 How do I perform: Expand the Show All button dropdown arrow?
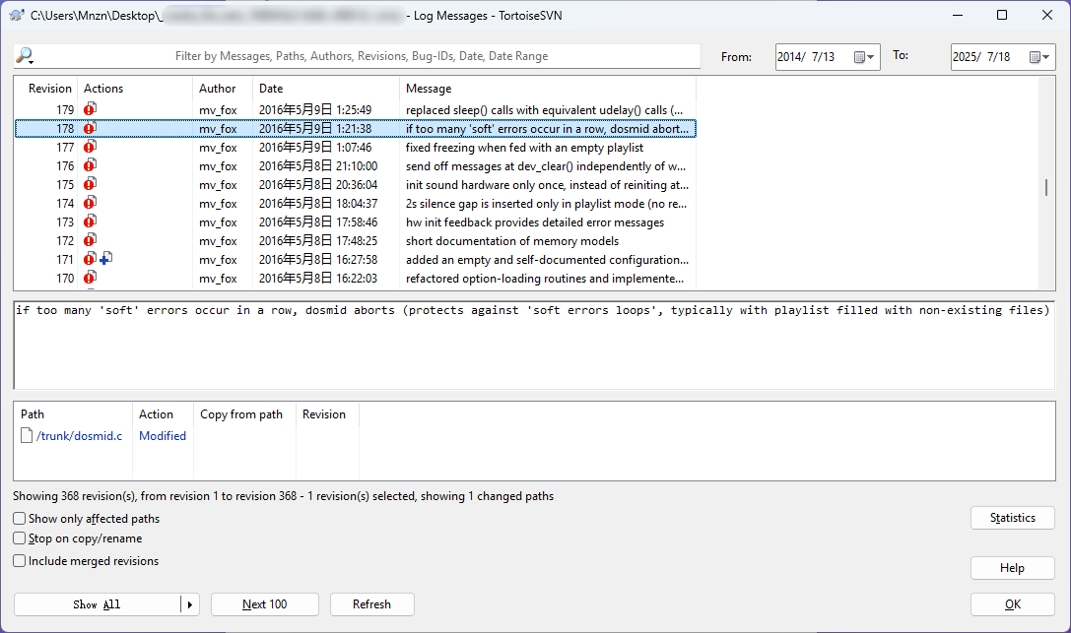pos(189,604)
